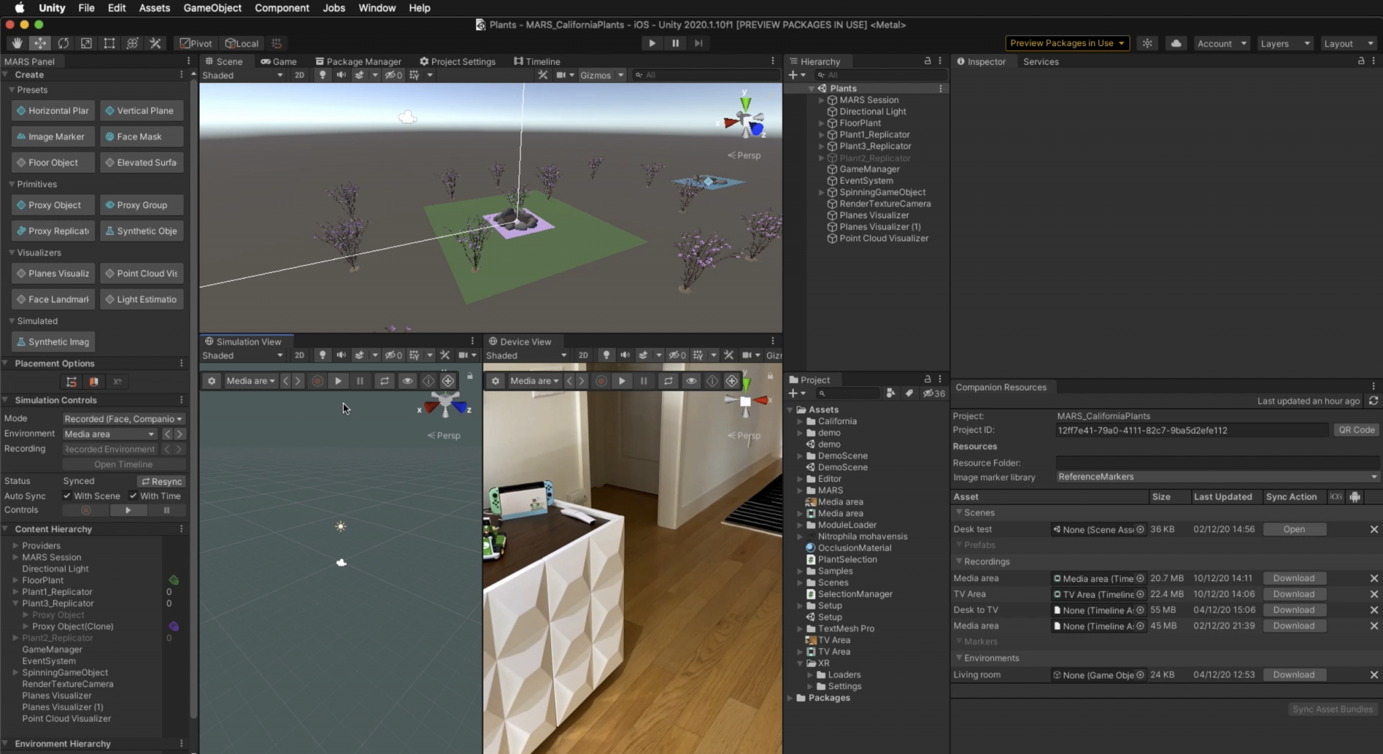
Task: Select the Transform tool in toolbar
Action: [132, 43]
